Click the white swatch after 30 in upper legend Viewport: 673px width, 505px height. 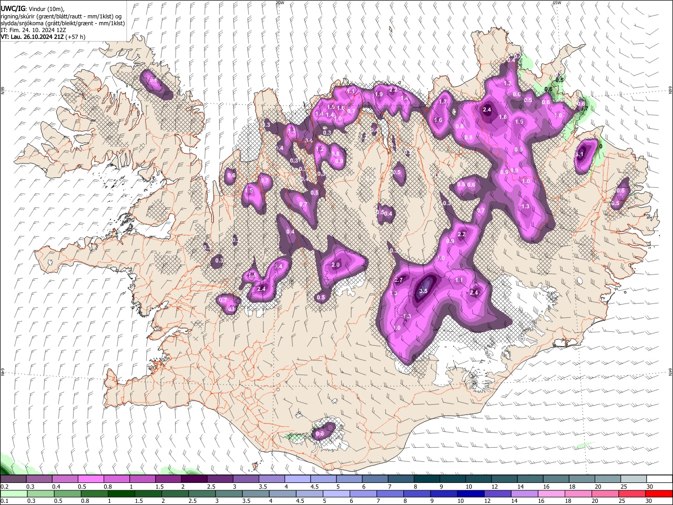(x=659, y=479)
